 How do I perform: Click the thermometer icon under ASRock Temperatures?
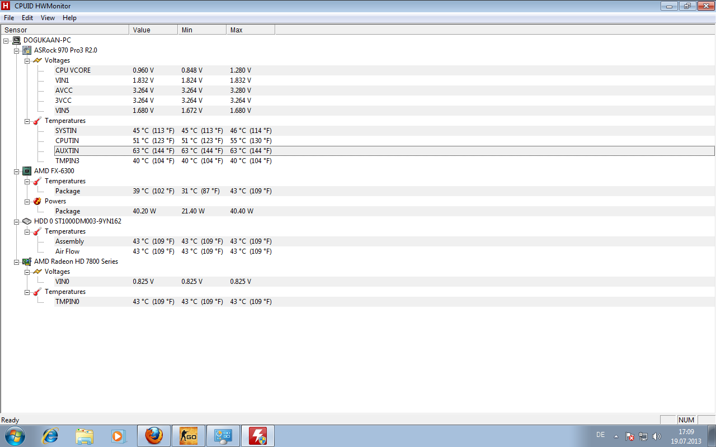coord(37,121)
